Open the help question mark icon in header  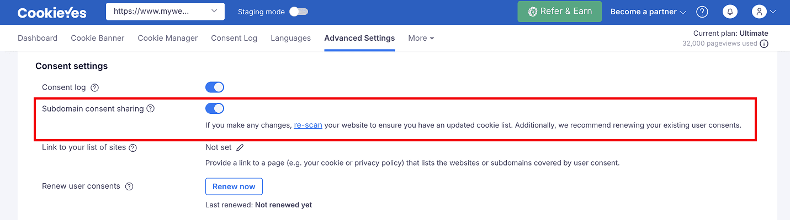(x=702, y=12)
